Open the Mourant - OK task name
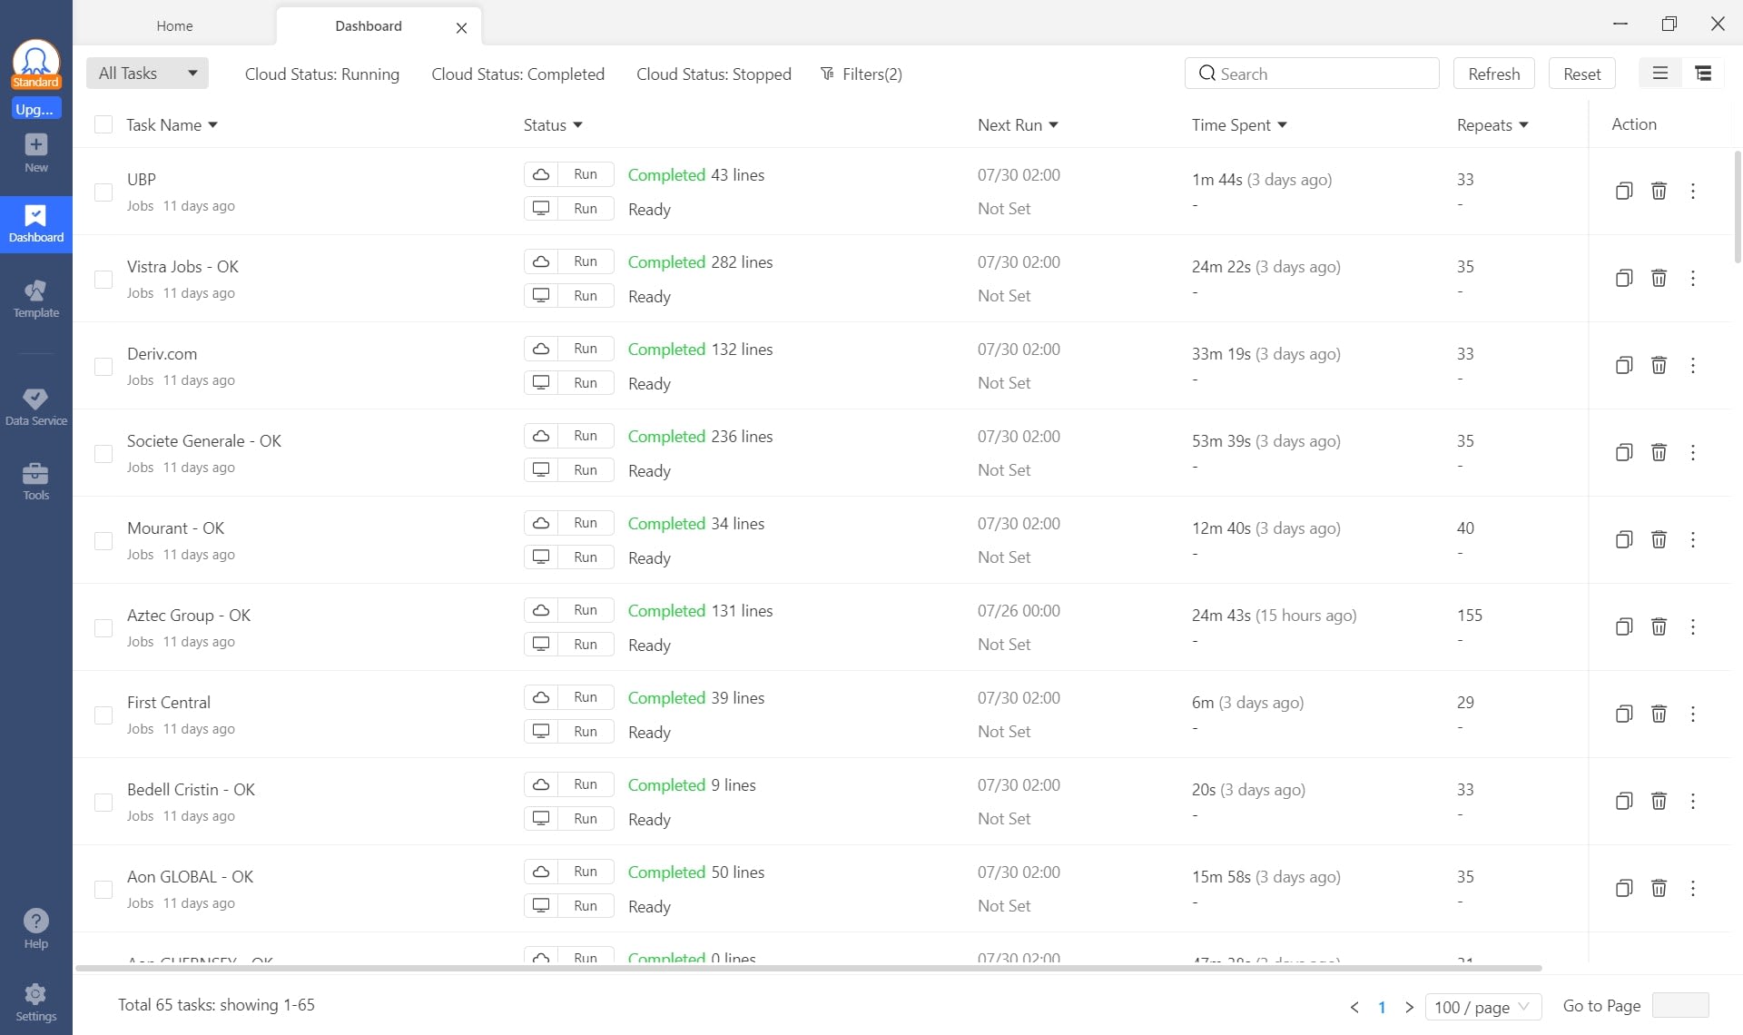This screenshot has width=1743, height=1035. click(x=175, y=527)
